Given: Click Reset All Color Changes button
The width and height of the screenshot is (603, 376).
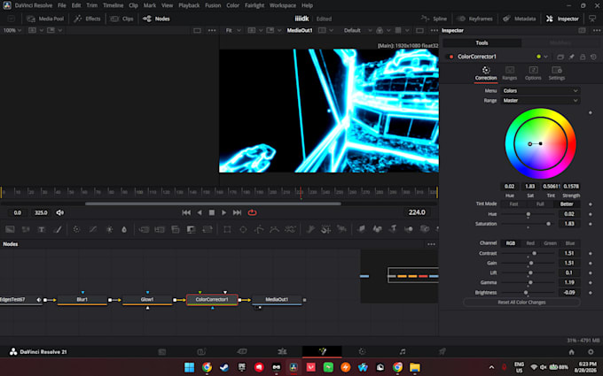Looking at the screenshot, I should [521, 303].
